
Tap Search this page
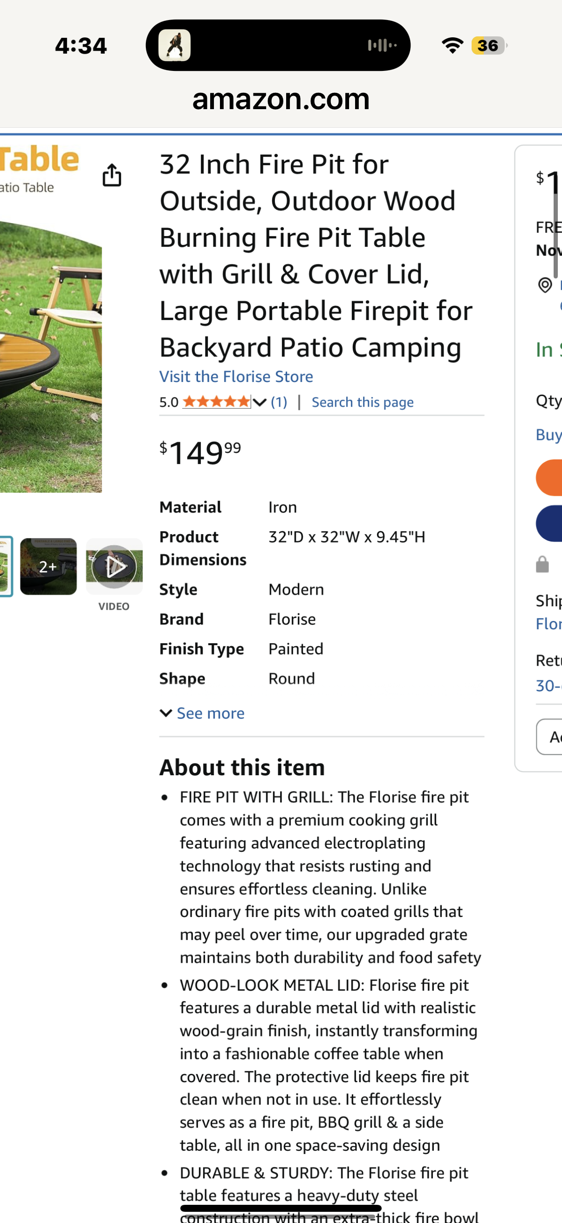362,402
